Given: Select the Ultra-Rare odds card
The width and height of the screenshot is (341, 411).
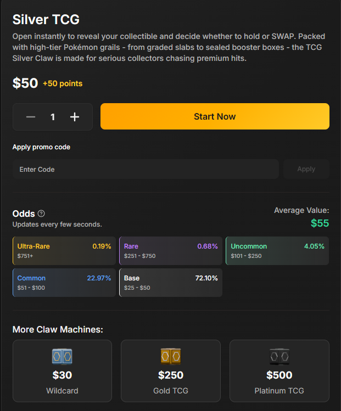Looking at the screenshot, I should (64, 251).
